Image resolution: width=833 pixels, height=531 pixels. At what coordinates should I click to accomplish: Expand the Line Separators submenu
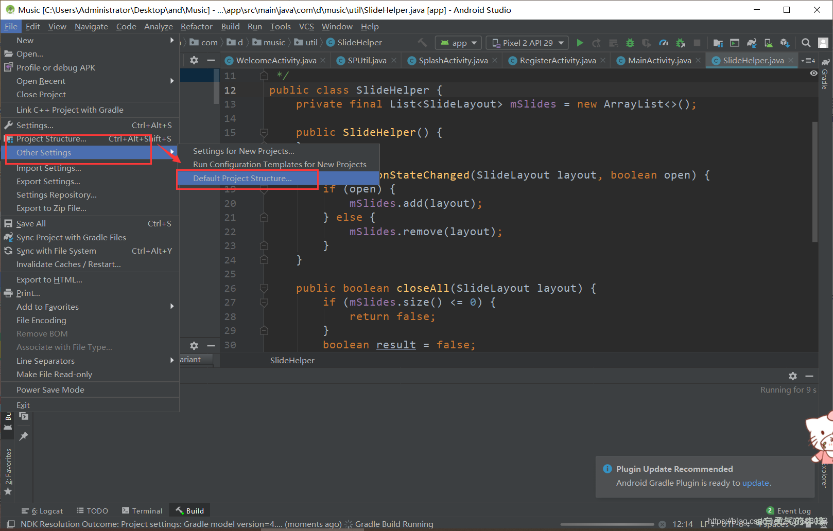(90, 361)
